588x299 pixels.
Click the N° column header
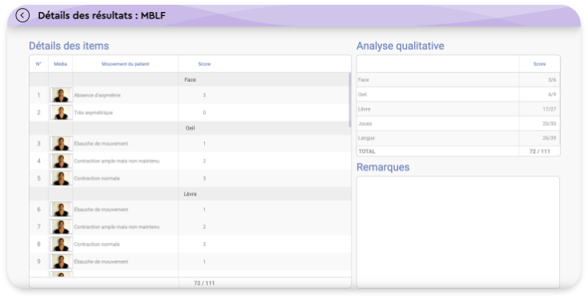pos(38,64)
